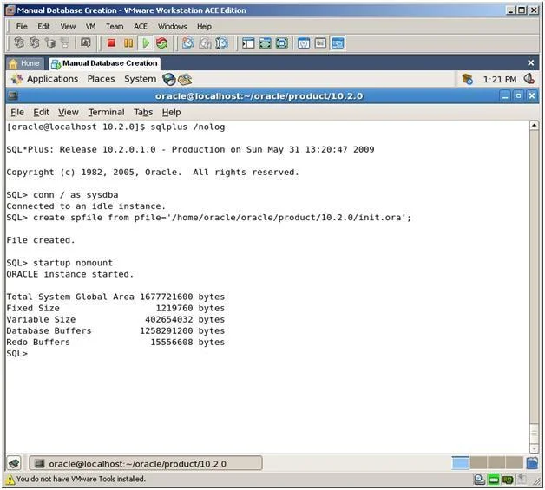545x490 pixels.
Task: Open the VMware View menu
Action: [x=68, y=26]
